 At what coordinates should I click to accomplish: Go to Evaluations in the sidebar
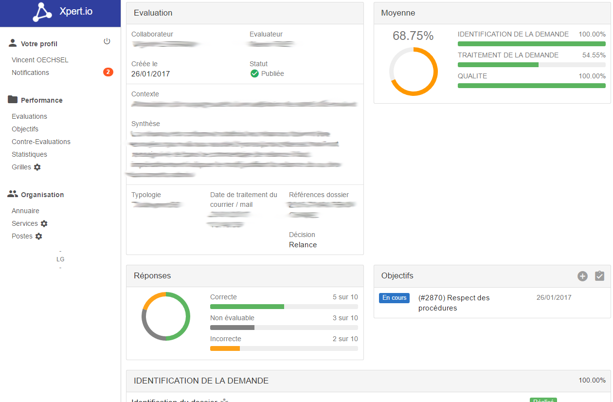[x=29, y=116]
